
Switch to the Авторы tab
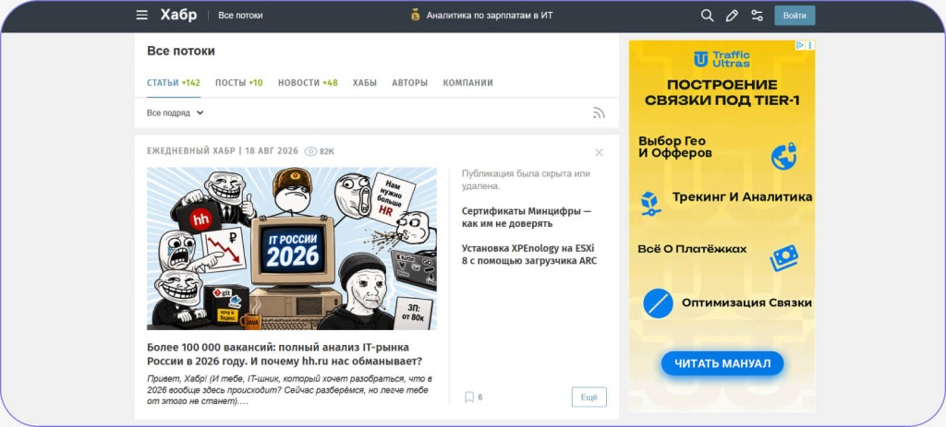pyautogui.click(x=409, y=83)
